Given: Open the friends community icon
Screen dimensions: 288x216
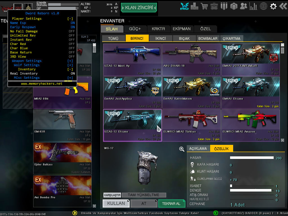Looking at the screenshot, I should [x=244, y=6].
